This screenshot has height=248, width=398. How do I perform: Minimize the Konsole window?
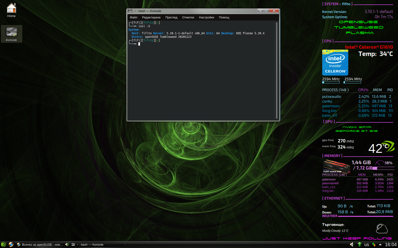[260, 11]
